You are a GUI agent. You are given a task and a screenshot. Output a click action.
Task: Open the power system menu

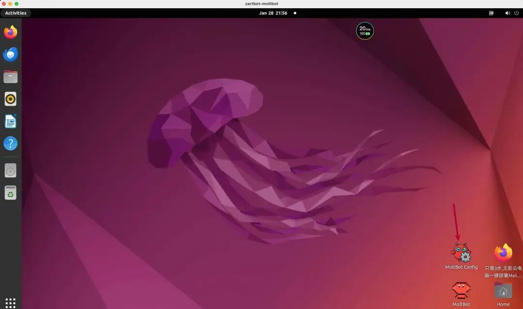tap(516, 13)
